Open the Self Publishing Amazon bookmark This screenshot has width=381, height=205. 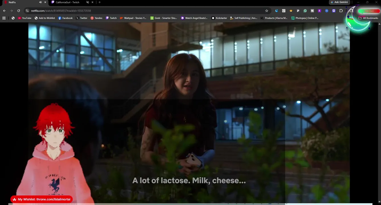click(244, 18)
